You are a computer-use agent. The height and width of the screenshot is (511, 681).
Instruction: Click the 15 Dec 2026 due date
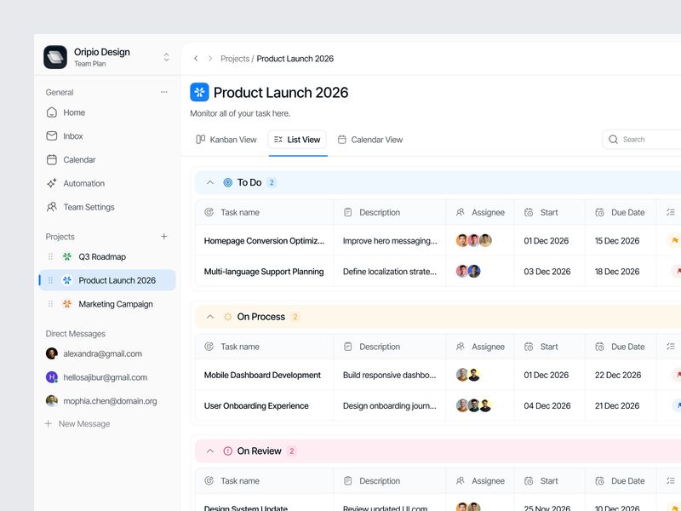(617, 241)
